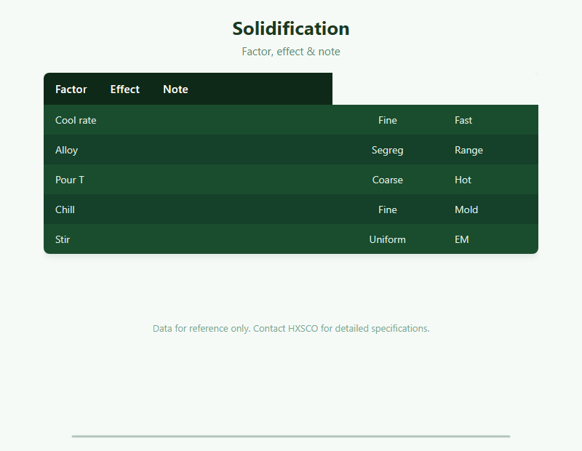Image resolution: width=582 pixels, height=451 pixels.
Task: Click the subtitle "Factor, effect & note"
Action: pos(291,51)
